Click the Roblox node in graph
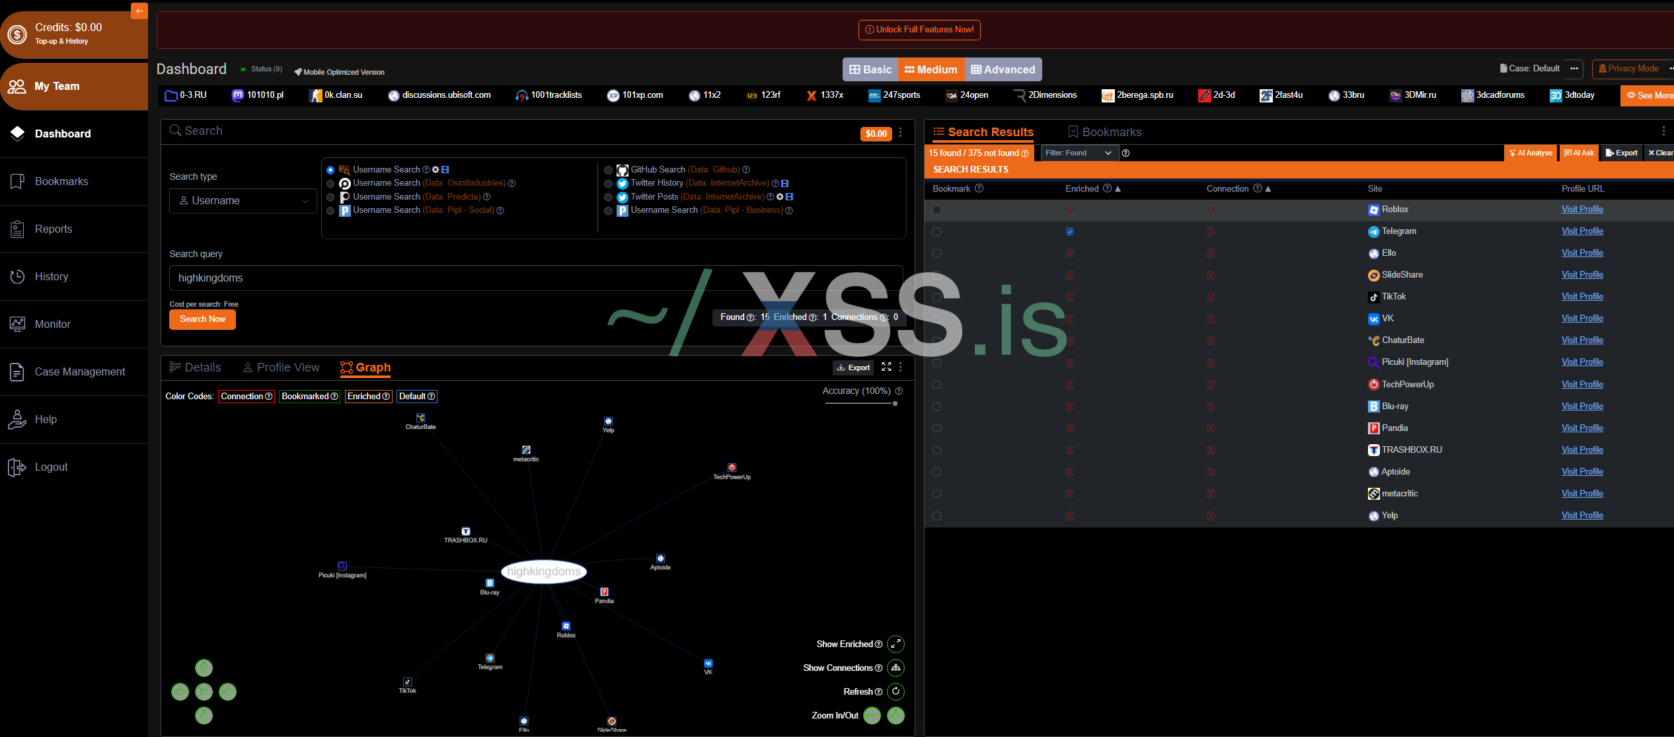The height and width of the screenshot is (737, 1674). pyautogui.click(x=566, y=626)
